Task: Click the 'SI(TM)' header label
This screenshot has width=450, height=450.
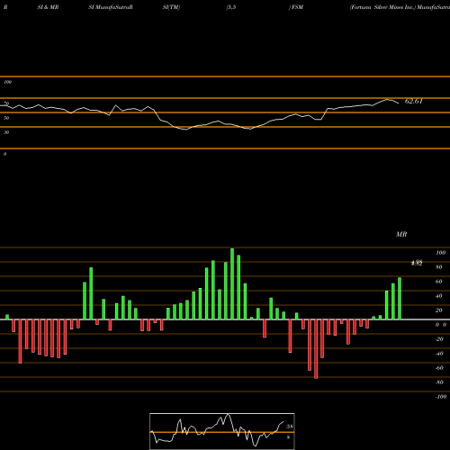Action: (171, 7)
